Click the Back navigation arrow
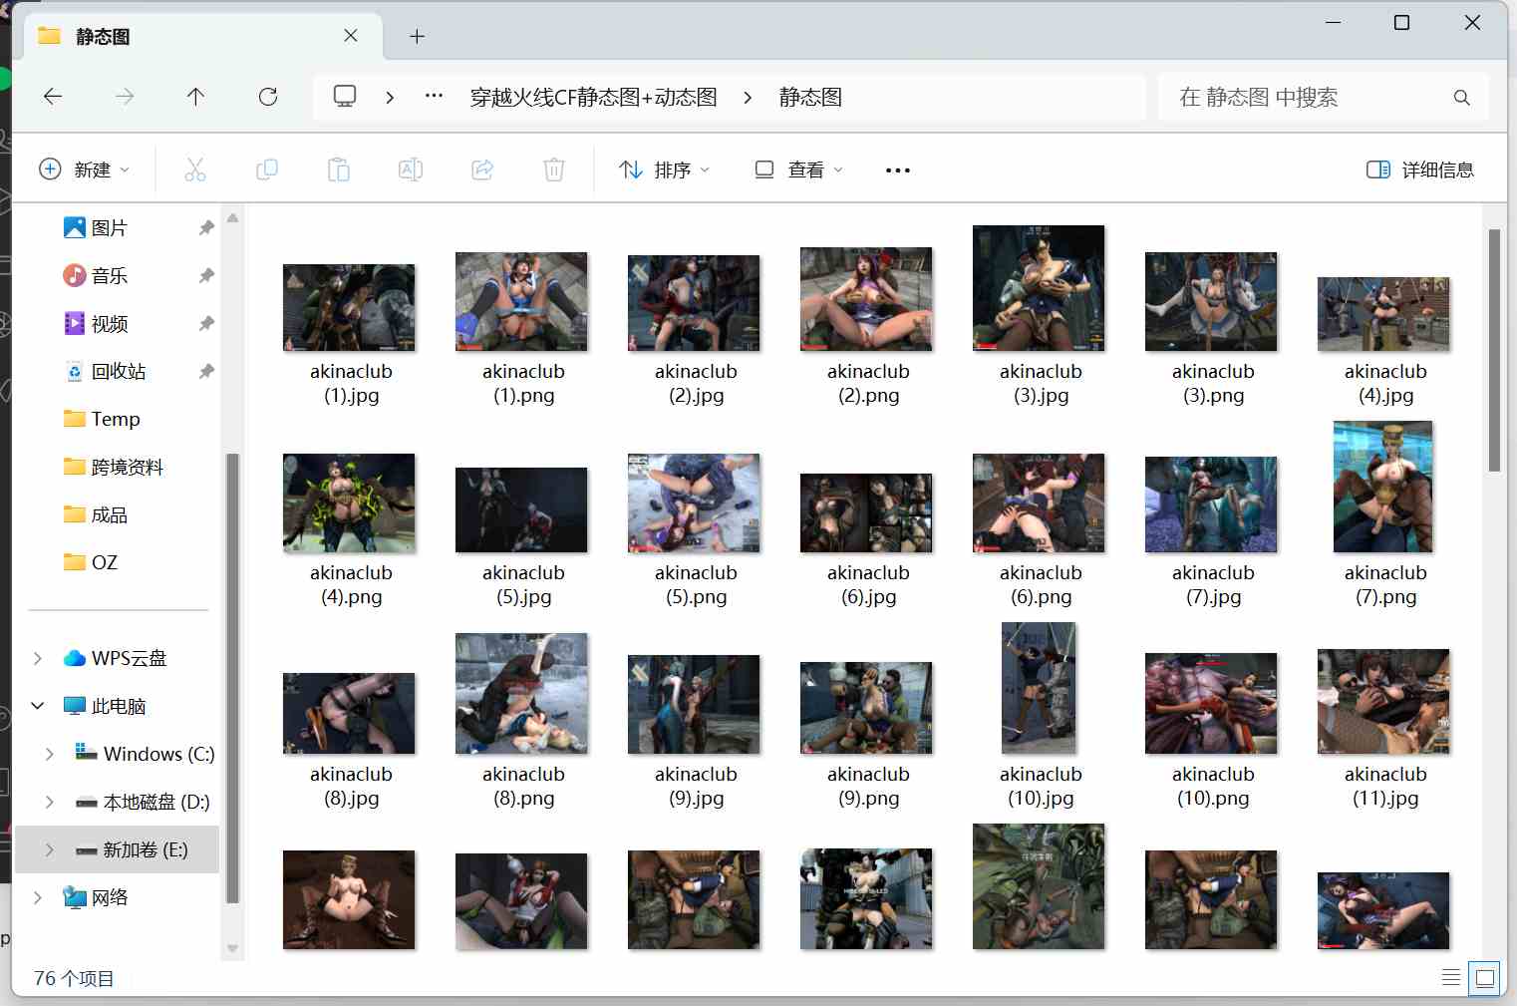This screenshot has width=1517, height=1006. [x=52, y=97]
